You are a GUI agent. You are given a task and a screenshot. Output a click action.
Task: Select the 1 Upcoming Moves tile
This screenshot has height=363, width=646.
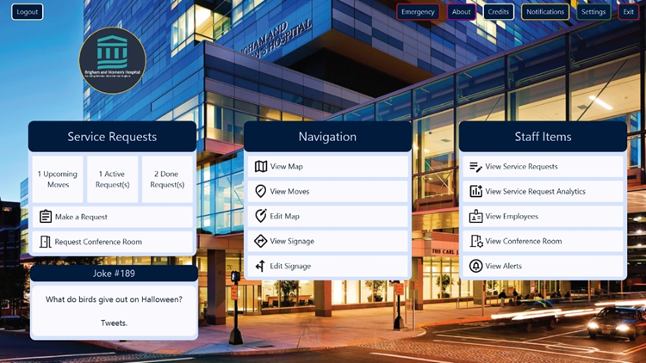tap(58, 179)
